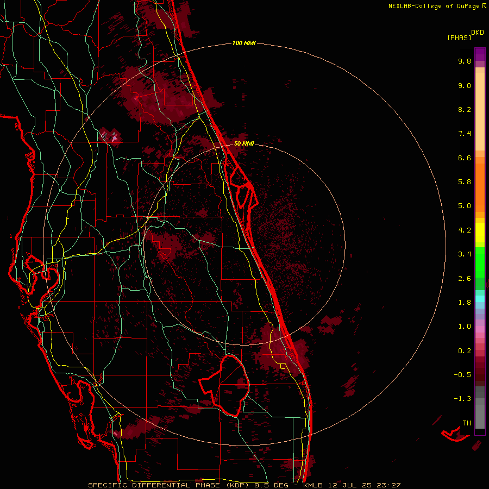The image size is (489, 489).
Task: Select the 5.8 legend value
Action: (465, 182)
